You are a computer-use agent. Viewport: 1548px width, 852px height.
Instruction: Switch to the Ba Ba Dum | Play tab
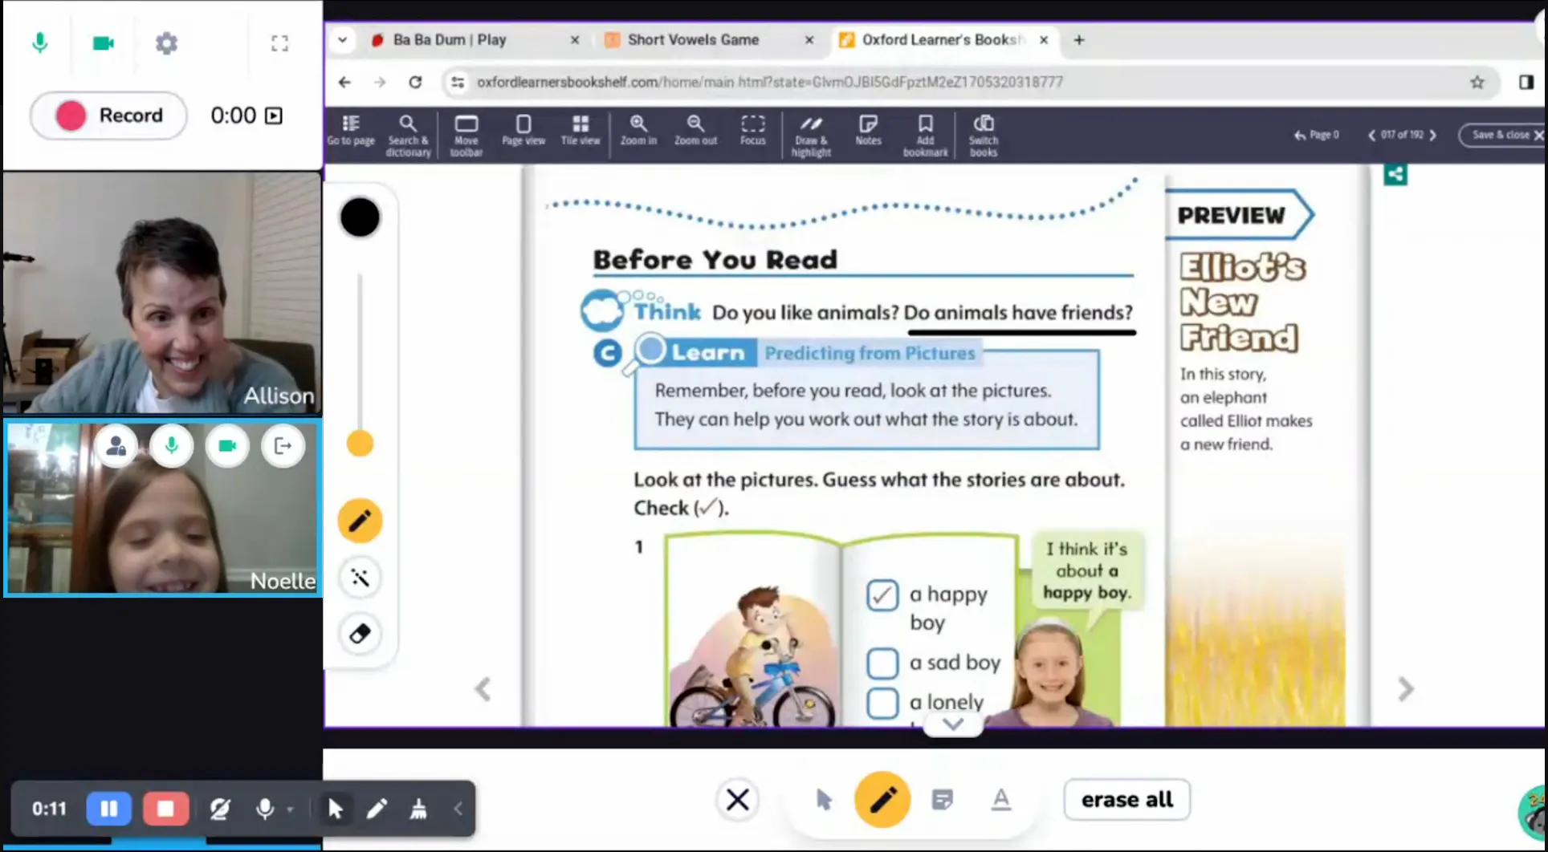click(x=475, y=40)
